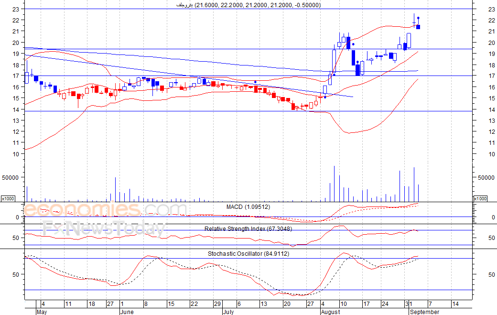Open the FxNewsToday watermark logo

click(103, 228)
